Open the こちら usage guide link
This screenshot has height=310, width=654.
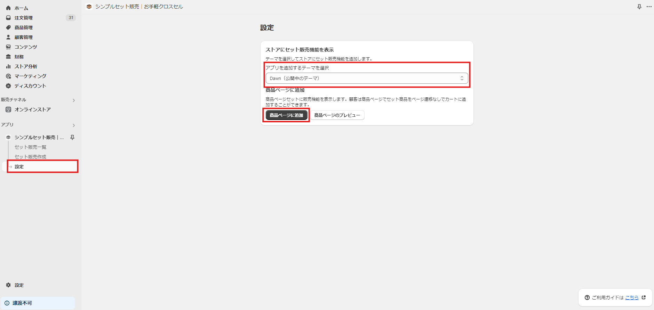[632, 297]
